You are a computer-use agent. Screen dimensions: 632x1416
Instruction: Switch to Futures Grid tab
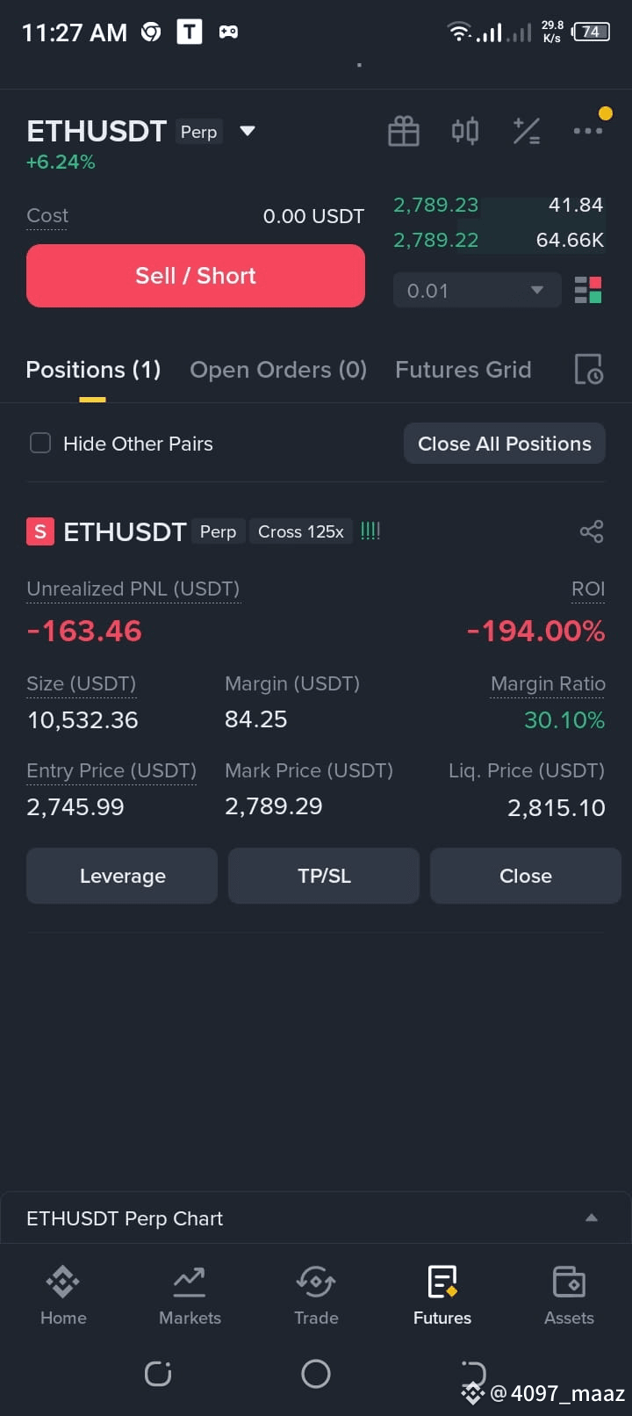click(x=463, y=370)
